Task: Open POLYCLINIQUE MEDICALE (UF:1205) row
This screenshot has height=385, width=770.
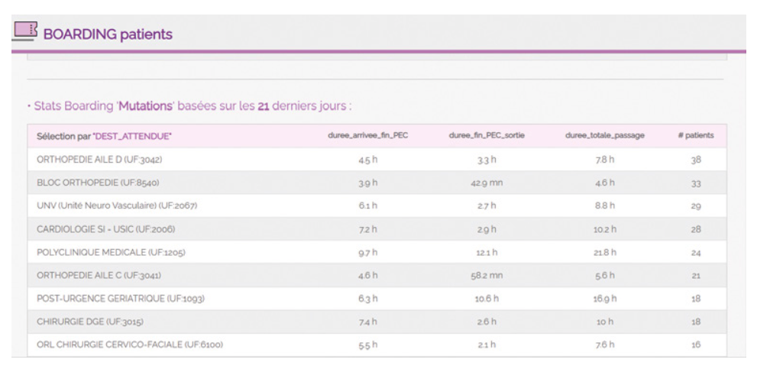Action: (x=105, y=252)
